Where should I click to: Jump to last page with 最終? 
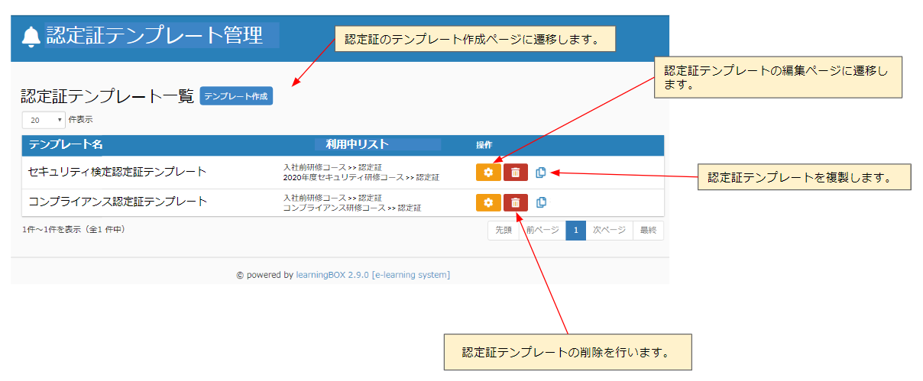pyautogui.click(x=648, y=231)
